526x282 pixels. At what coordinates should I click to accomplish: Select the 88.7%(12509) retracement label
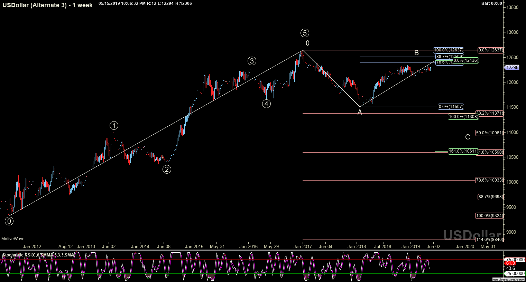(450, 56)
